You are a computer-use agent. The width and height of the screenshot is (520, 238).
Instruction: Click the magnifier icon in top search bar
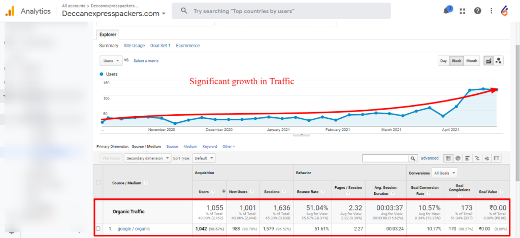[184, 11]
